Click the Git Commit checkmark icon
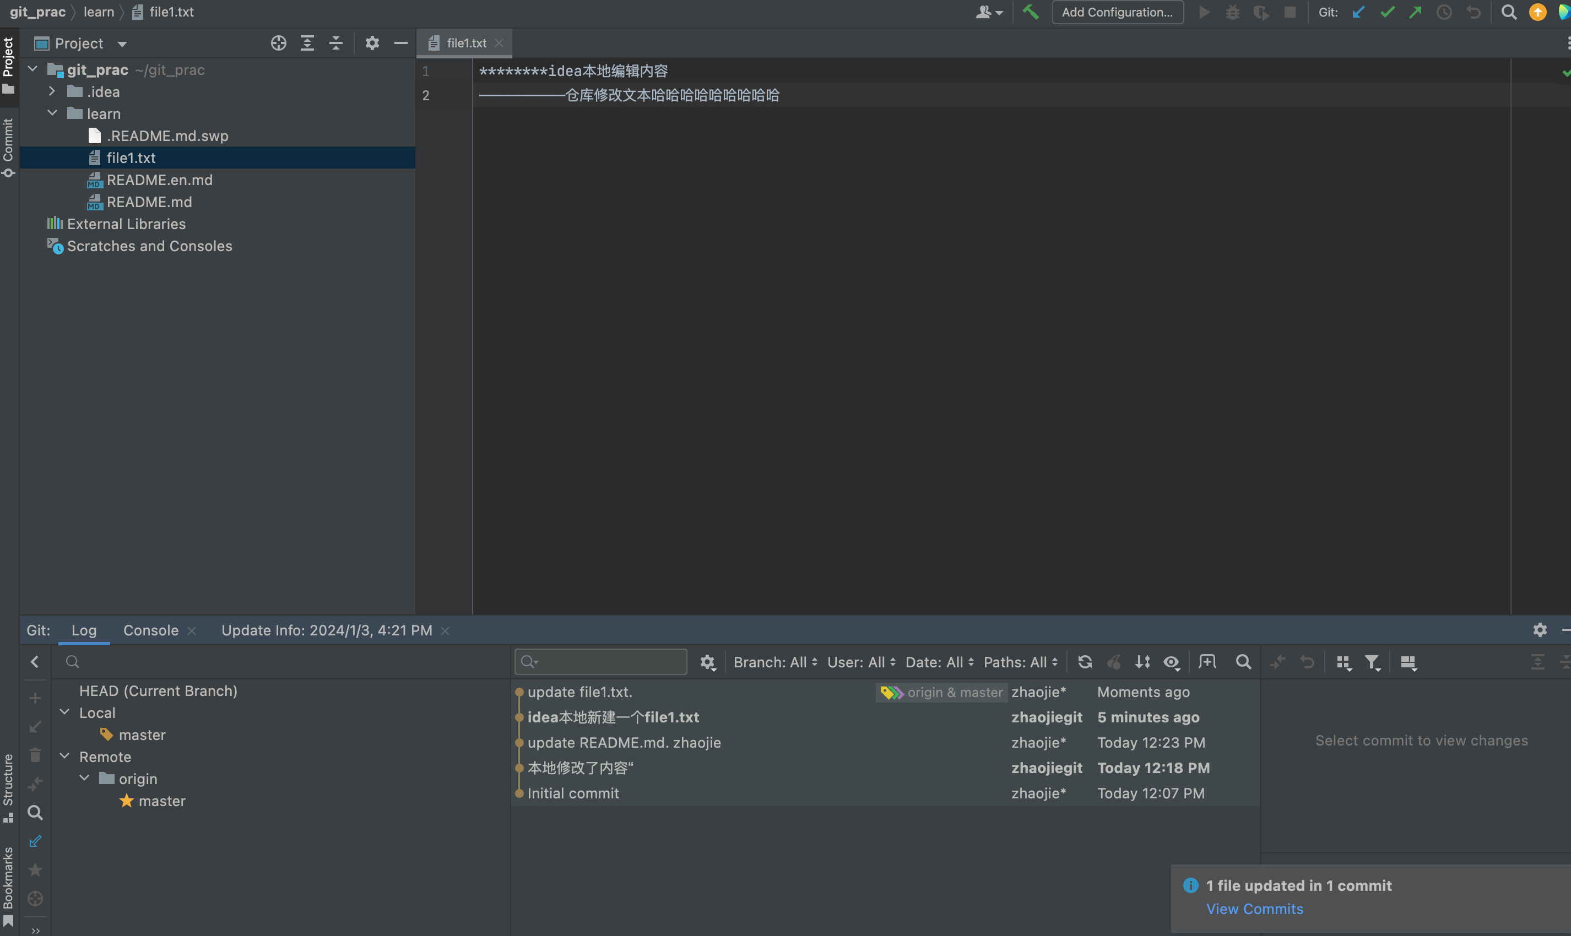The image size is (1571, 936). [x=1387, y=12]
